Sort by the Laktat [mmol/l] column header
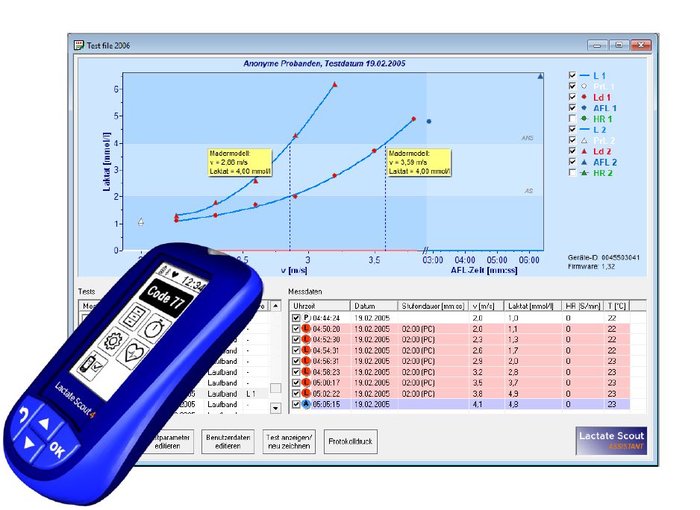Image resolution: width=700 pixels, height=510 pixels. (528, 306)
